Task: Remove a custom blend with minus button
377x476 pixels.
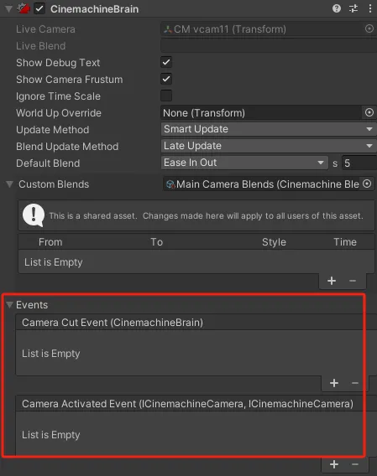Action: 353,281
